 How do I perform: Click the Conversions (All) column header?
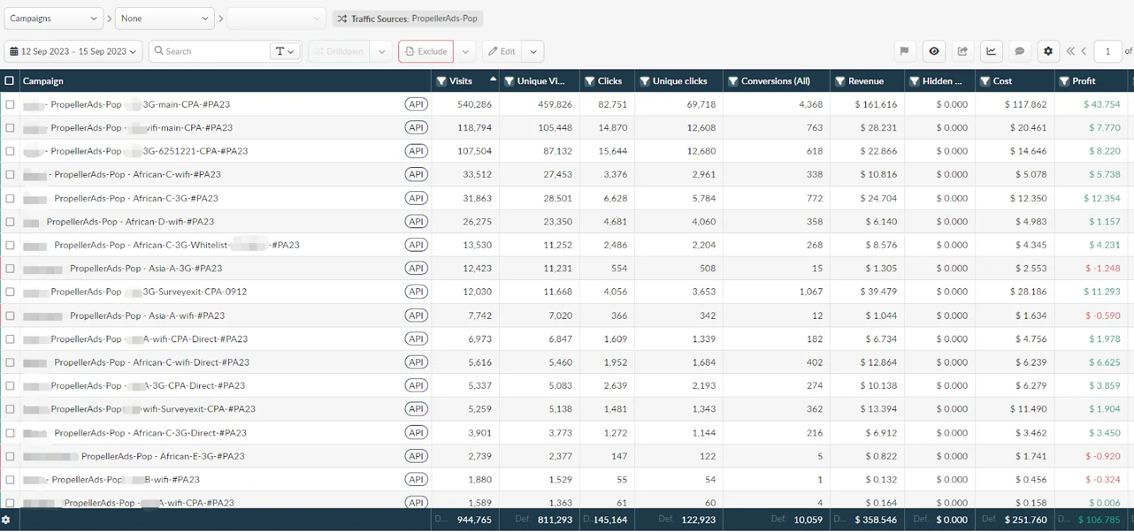coord(775,81)
